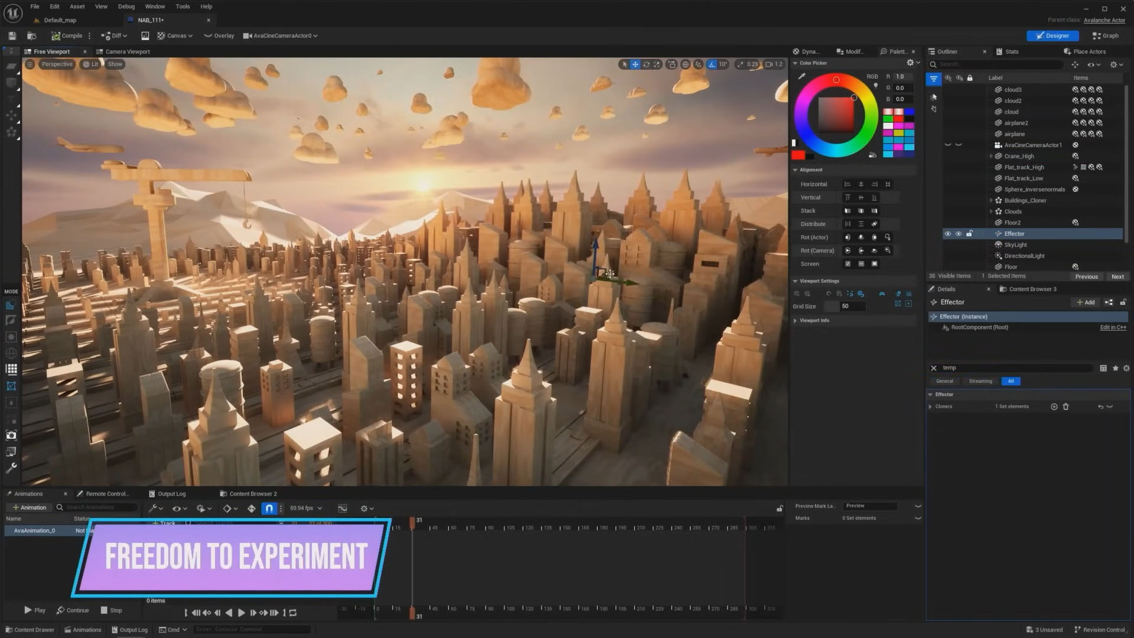Screen dimensions: 1134x638
Task: Toggle the Effector row eye visibility icon
Action: coord(948,234)
